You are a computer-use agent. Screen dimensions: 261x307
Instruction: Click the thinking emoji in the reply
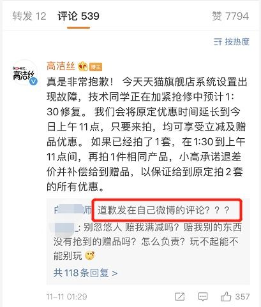pos(90,255)
